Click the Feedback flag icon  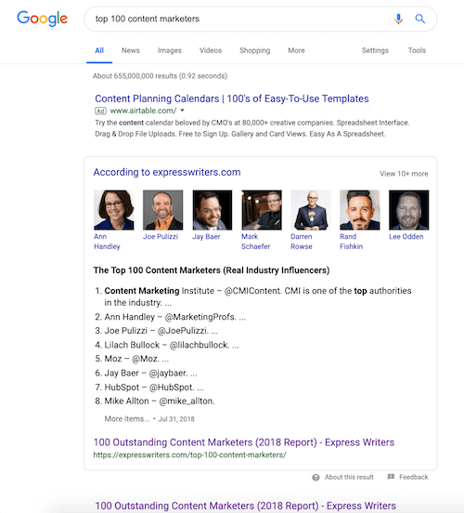(391, 477)
